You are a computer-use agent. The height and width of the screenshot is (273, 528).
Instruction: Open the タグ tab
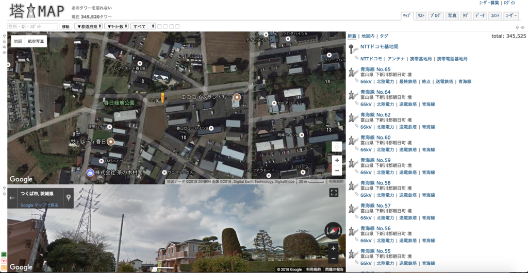coord(466,15)
